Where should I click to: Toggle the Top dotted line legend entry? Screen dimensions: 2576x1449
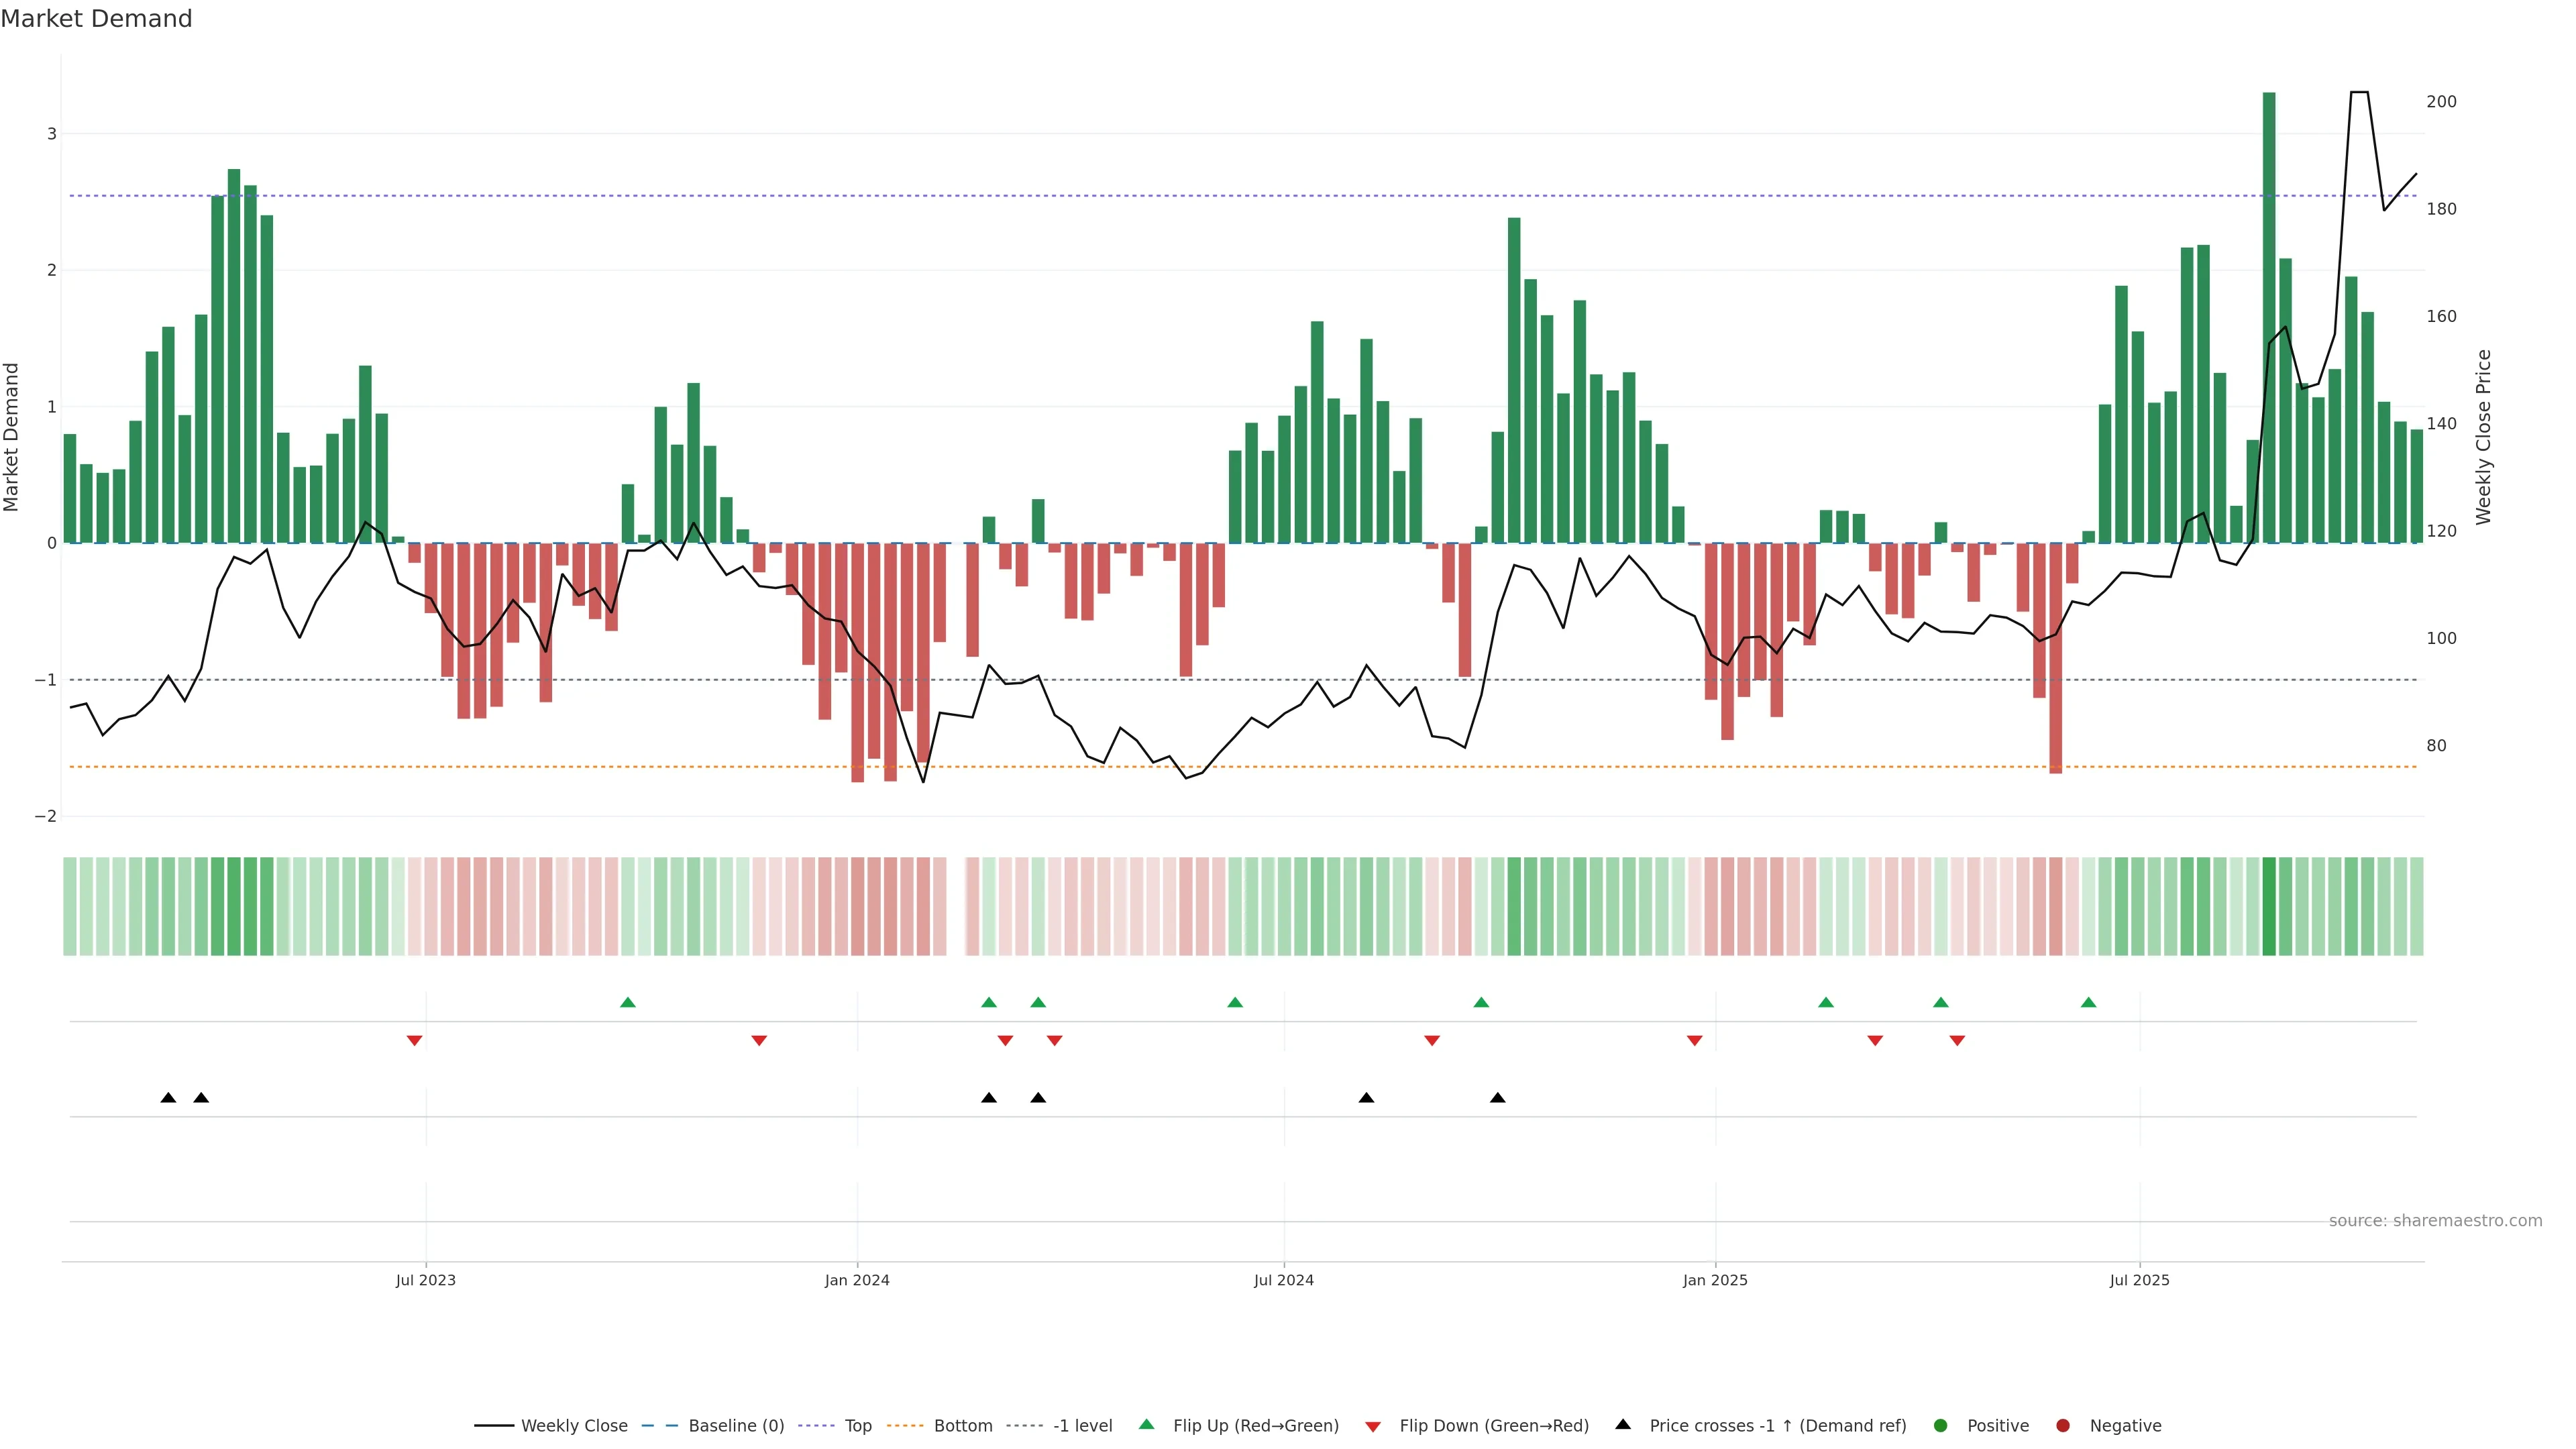[x=857, y=1425]
